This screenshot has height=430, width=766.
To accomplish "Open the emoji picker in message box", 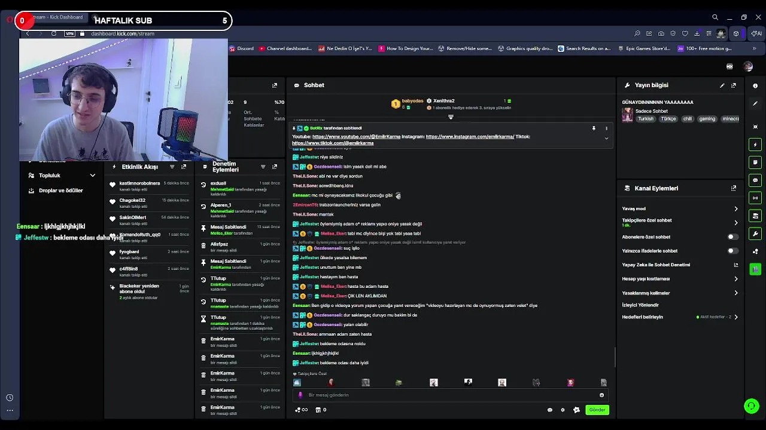I will click(601, 395).
